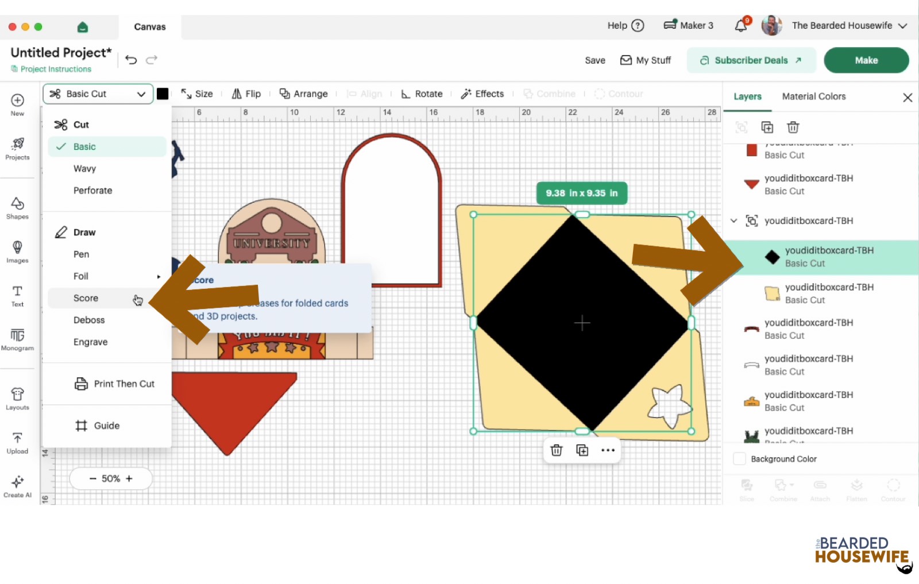Select the Canvas tab

(x=150, y=27)
